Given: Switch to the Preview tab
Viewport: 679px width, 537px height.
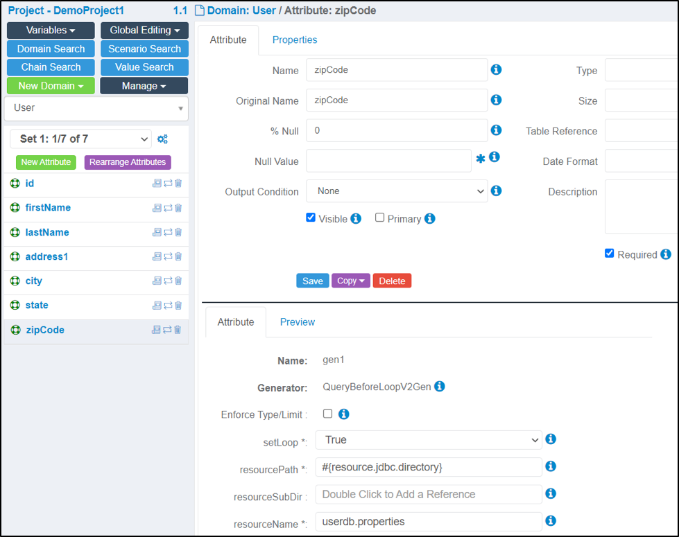Looking at the screenshot, I should (298, 322).
